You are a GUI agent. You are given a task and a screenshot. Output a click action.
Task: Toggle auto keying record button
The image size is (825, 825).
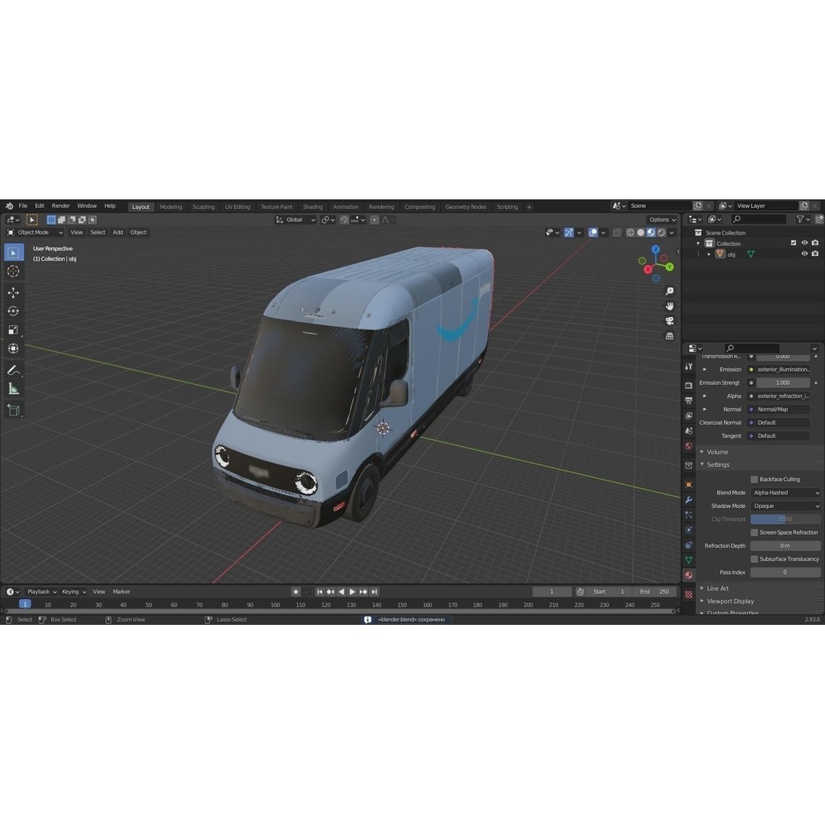296,592
